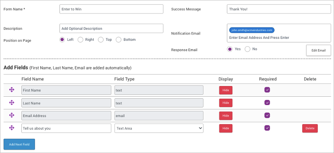Image resolution: width=334 pixels, height=153 pixels.
Task: Click move handle for Tell us about you row
Action: (12, 128)
